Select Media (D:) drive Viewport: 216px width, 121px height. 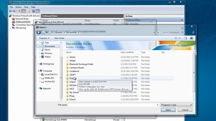(48, 78)
